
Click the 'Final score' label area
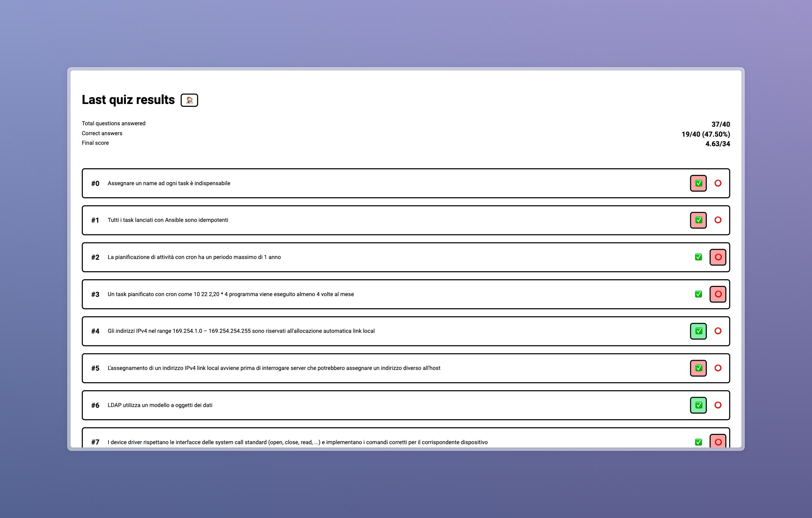coord(96,143)
